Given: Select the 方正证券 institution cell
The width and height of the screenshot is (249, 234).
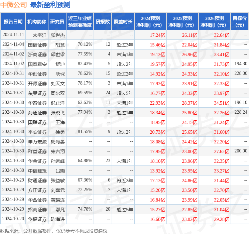Looking at the screenshot, I should (x=37, y=190).
